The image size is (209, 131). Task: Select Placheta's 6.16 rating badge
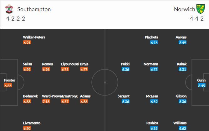[154, 42]
